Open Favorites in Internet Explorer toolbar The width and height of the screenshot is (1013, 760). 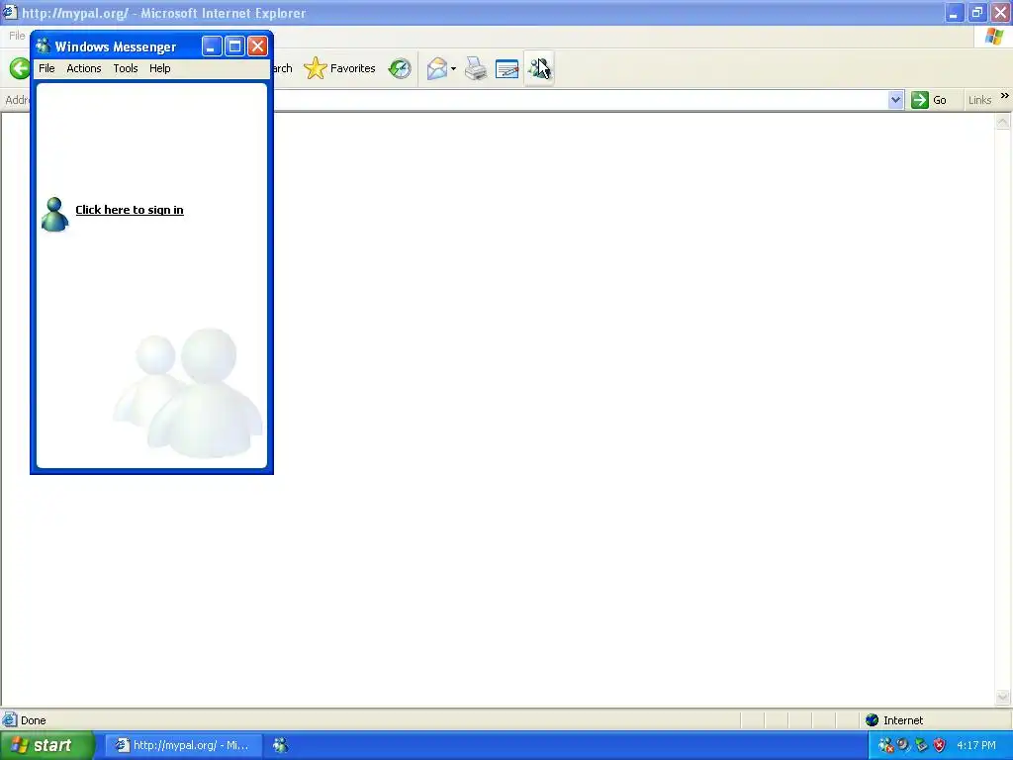[x=340, y=68]
